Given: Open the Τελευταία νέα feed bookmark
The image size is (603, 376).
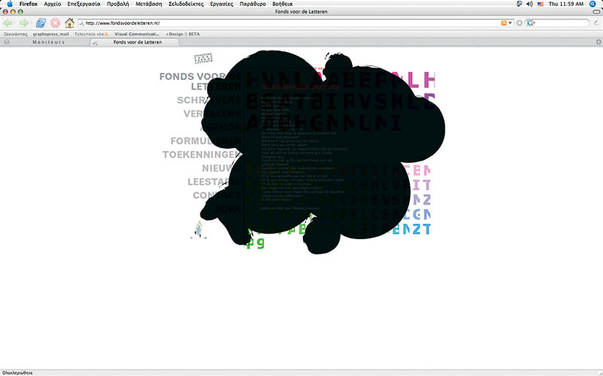Looking at the screenshot, I should (91, 34).
